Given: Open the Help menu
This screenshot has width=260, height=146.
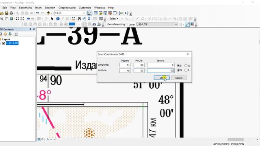Looking at the screenshot, I should 111,8.
